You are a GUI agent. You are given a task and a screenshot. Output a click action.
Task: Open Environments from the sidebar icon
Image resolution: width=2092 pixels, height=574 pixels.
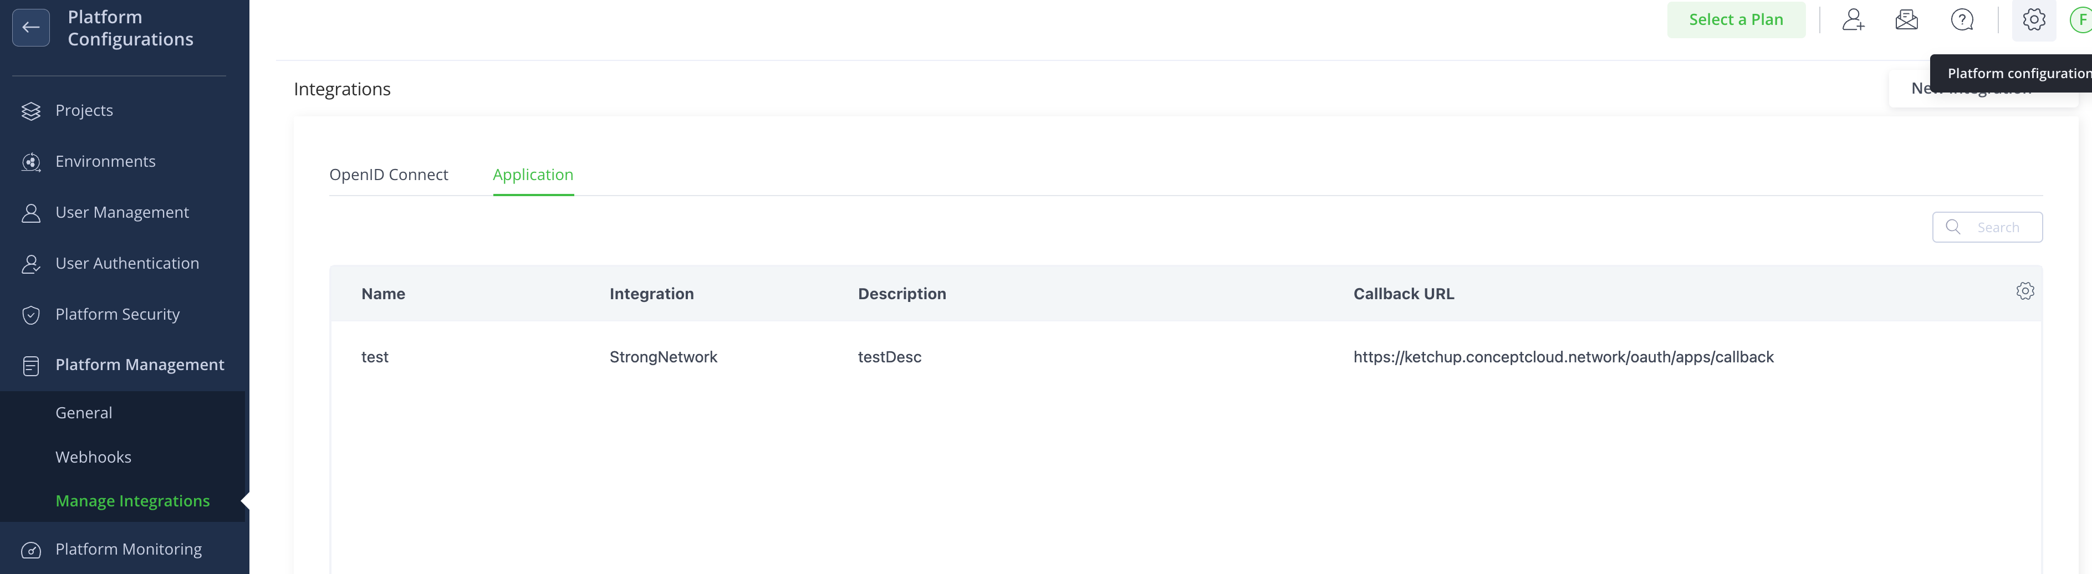click(31, 161)
